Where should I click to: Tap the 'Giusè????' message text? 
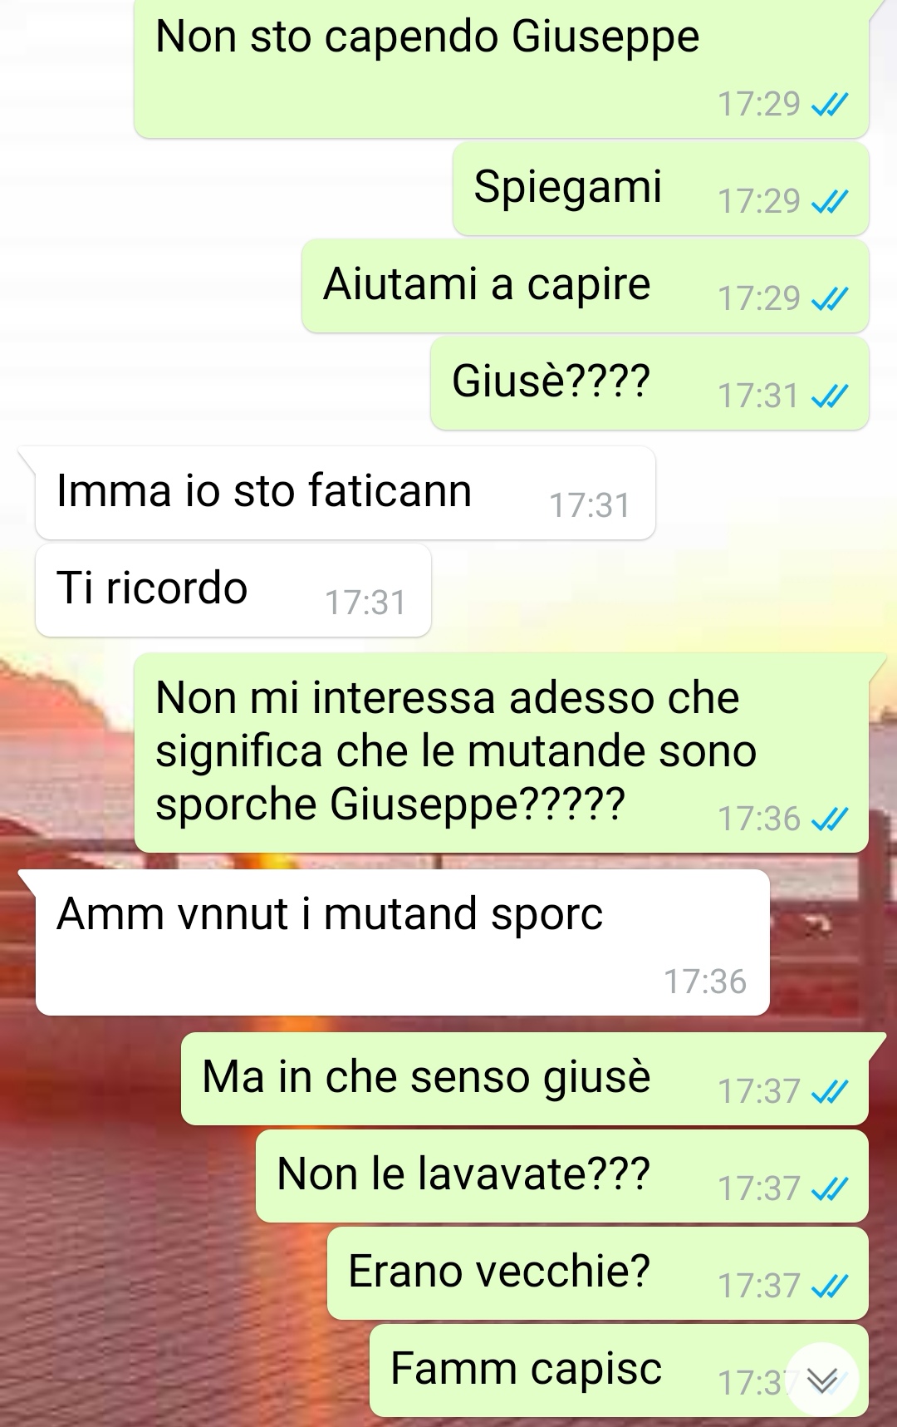[551, 381]
